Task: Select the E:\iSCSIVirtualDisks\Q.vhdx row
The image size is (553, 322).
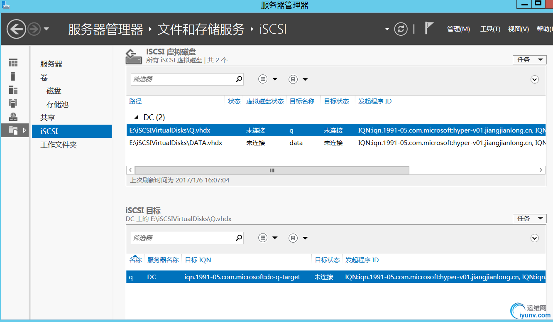Action: [336, 130]
